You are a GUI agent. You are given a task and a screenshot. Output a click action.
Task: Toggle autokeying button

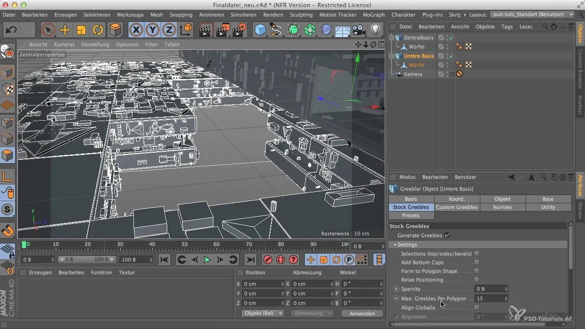(x=280, y=260)
